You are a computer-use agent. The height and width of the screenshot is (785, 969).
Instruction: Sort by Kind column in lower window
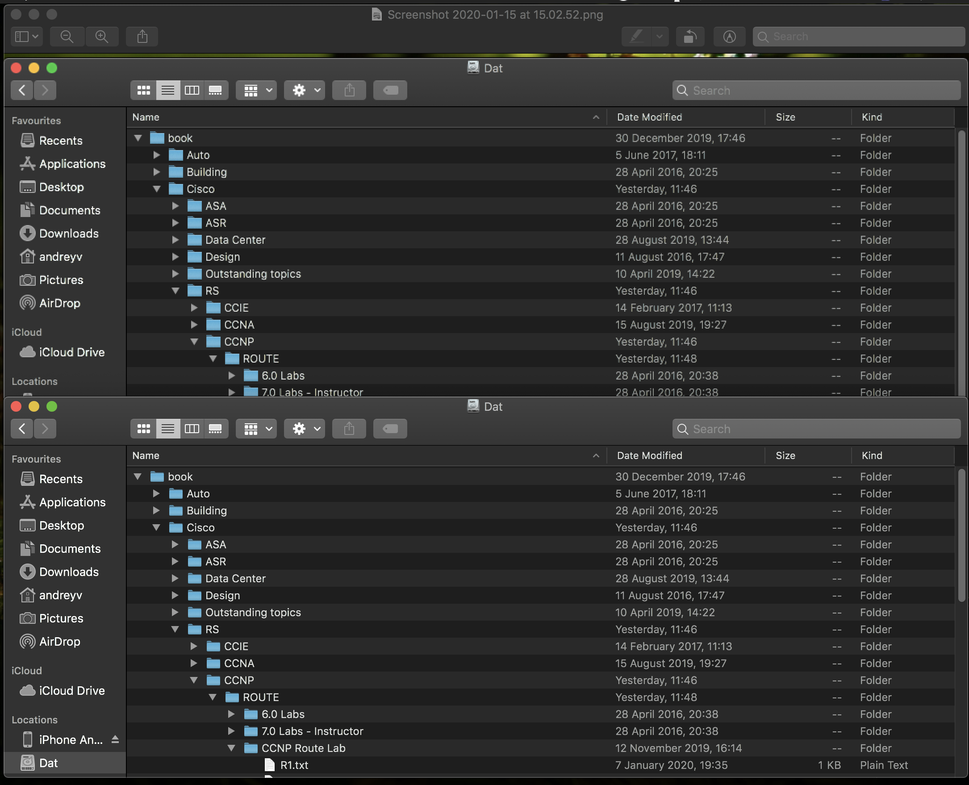pos(871,455)
